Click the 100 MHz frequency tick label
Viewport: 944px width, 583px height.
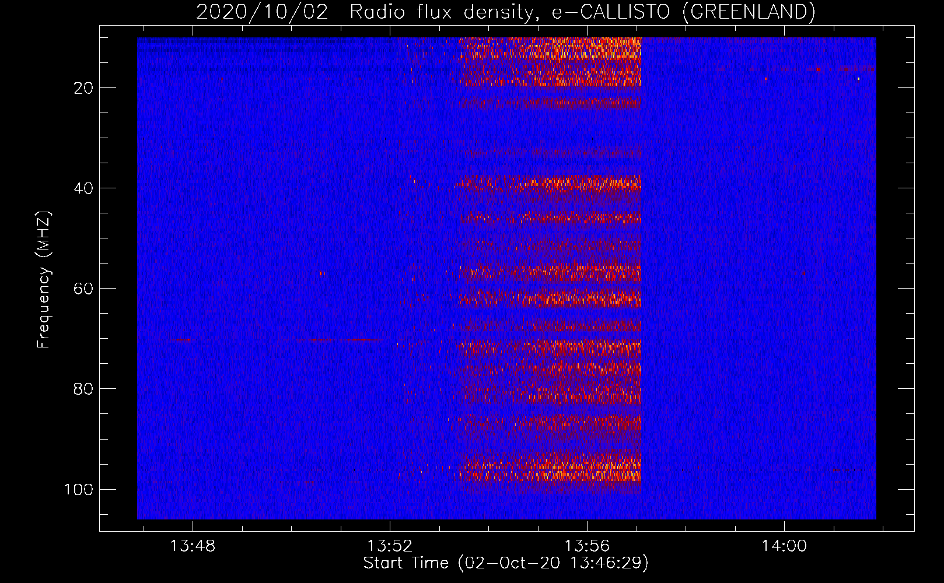coord(79,489)
